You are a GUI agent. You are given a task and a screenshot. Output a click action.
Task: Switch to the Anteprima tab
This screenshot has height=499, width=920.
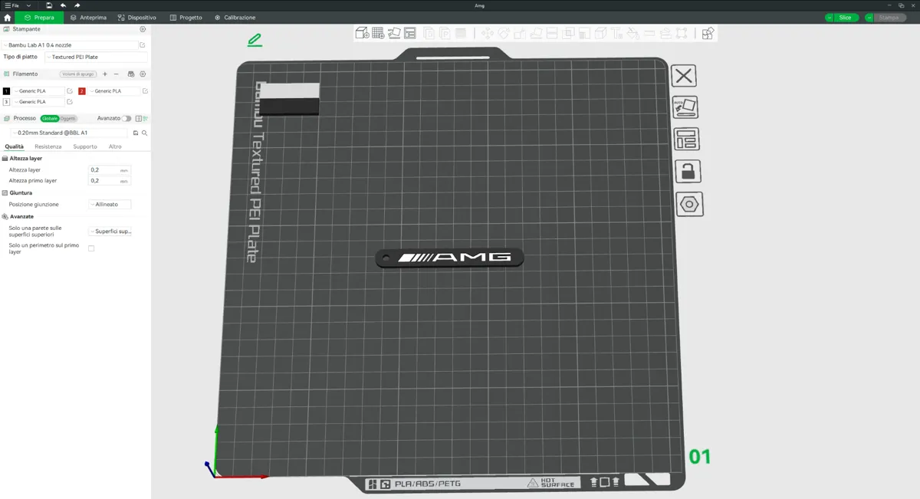88,18
